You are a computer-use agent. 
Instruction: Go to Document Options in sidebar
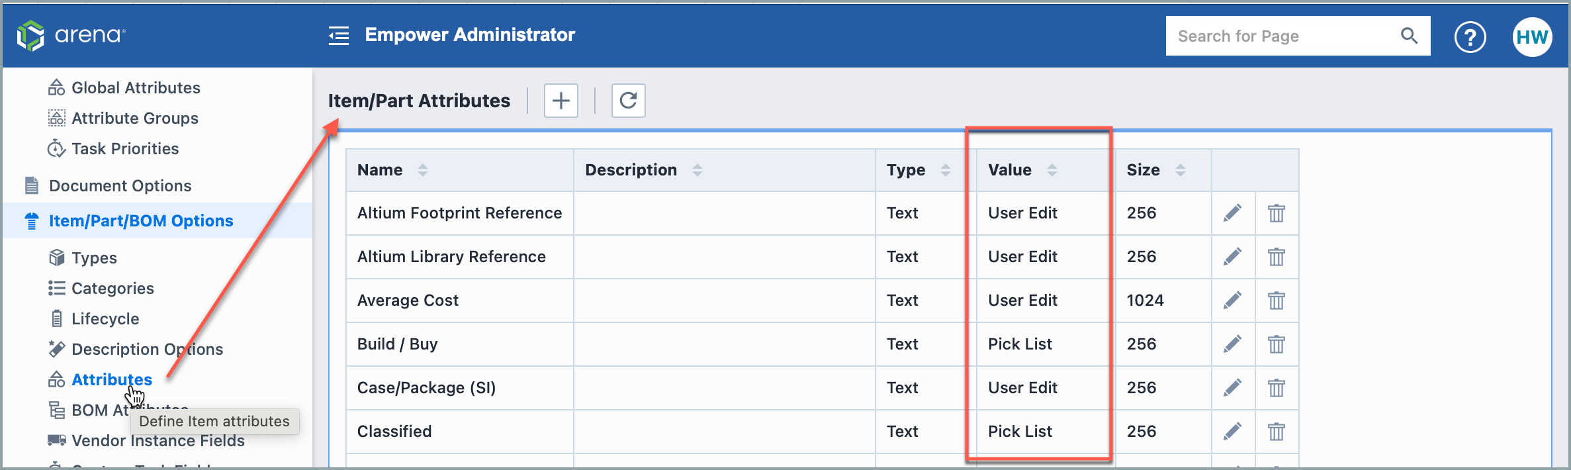(x=120, y=186)
